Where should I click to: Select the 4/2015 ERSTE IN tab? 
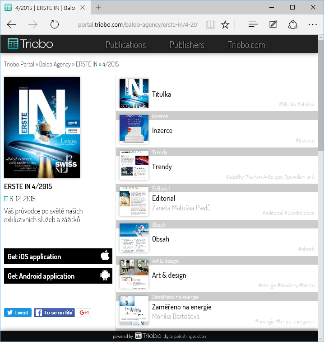click(x=45, y=8)
